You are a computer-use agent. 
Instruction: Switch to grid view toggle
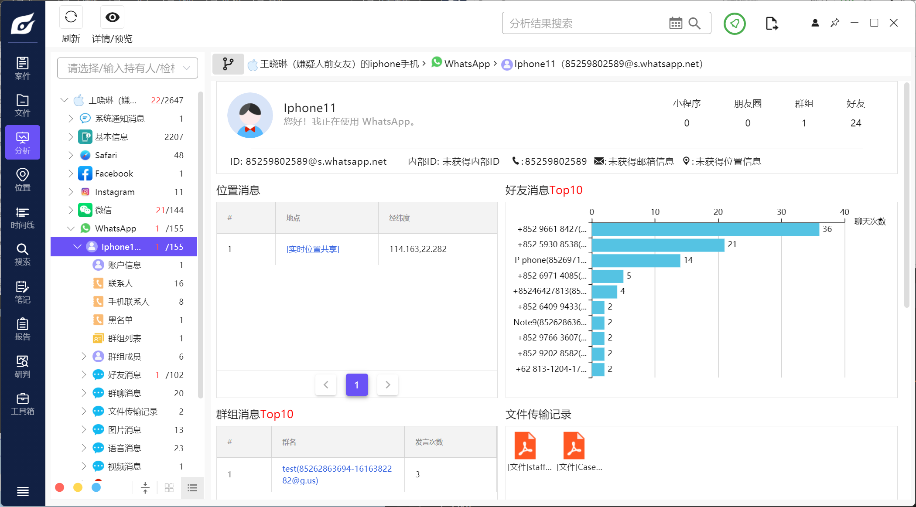169,488
